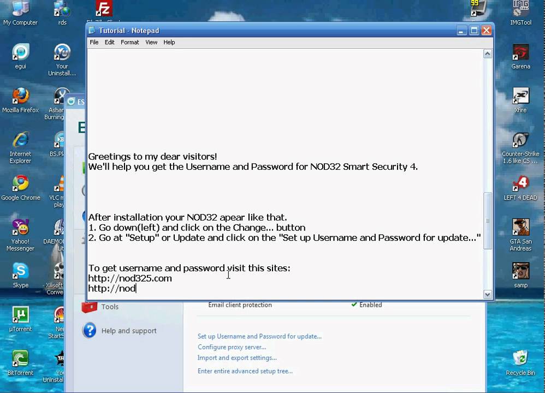Open the Edit menu in Notepad
This screenshot has height=393, width=545.
tap(109, 42)
